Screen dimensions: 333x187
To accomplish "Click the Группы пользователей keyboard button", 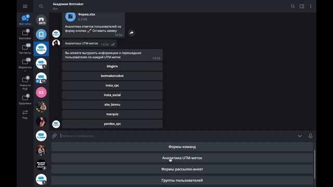I will (182, 180).
